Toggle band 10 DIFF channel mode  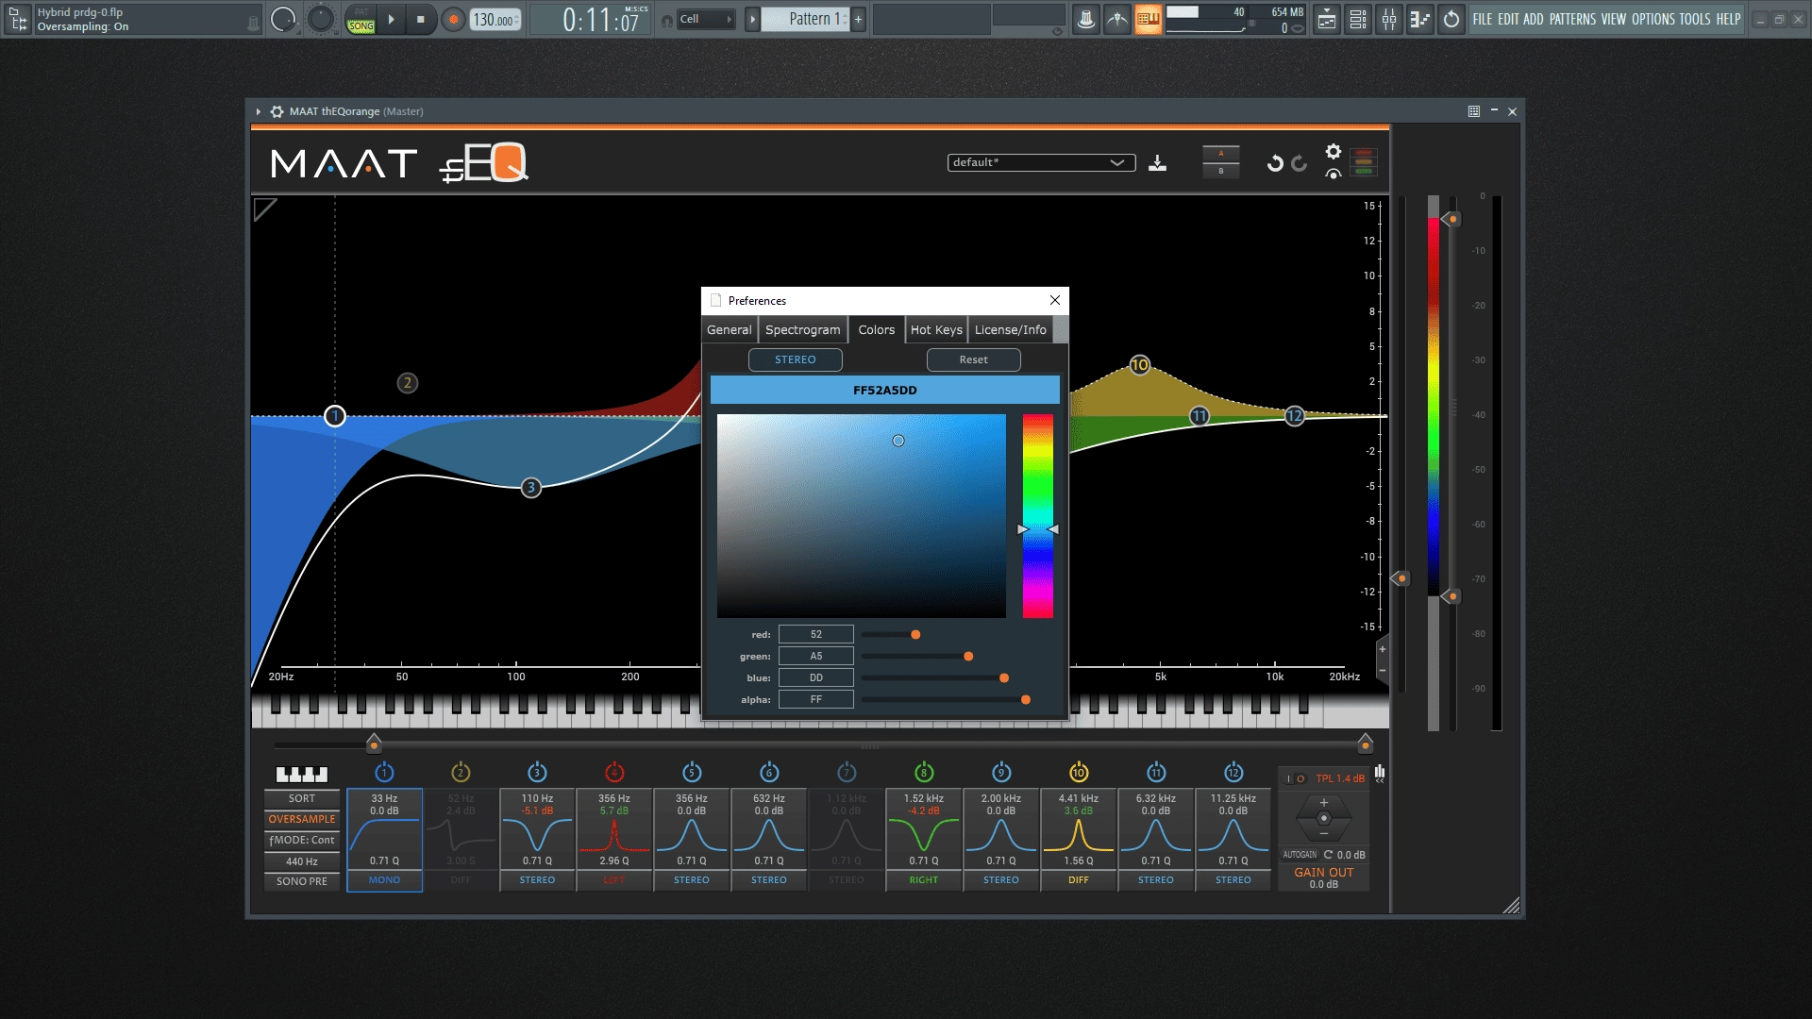point(1079,880)
